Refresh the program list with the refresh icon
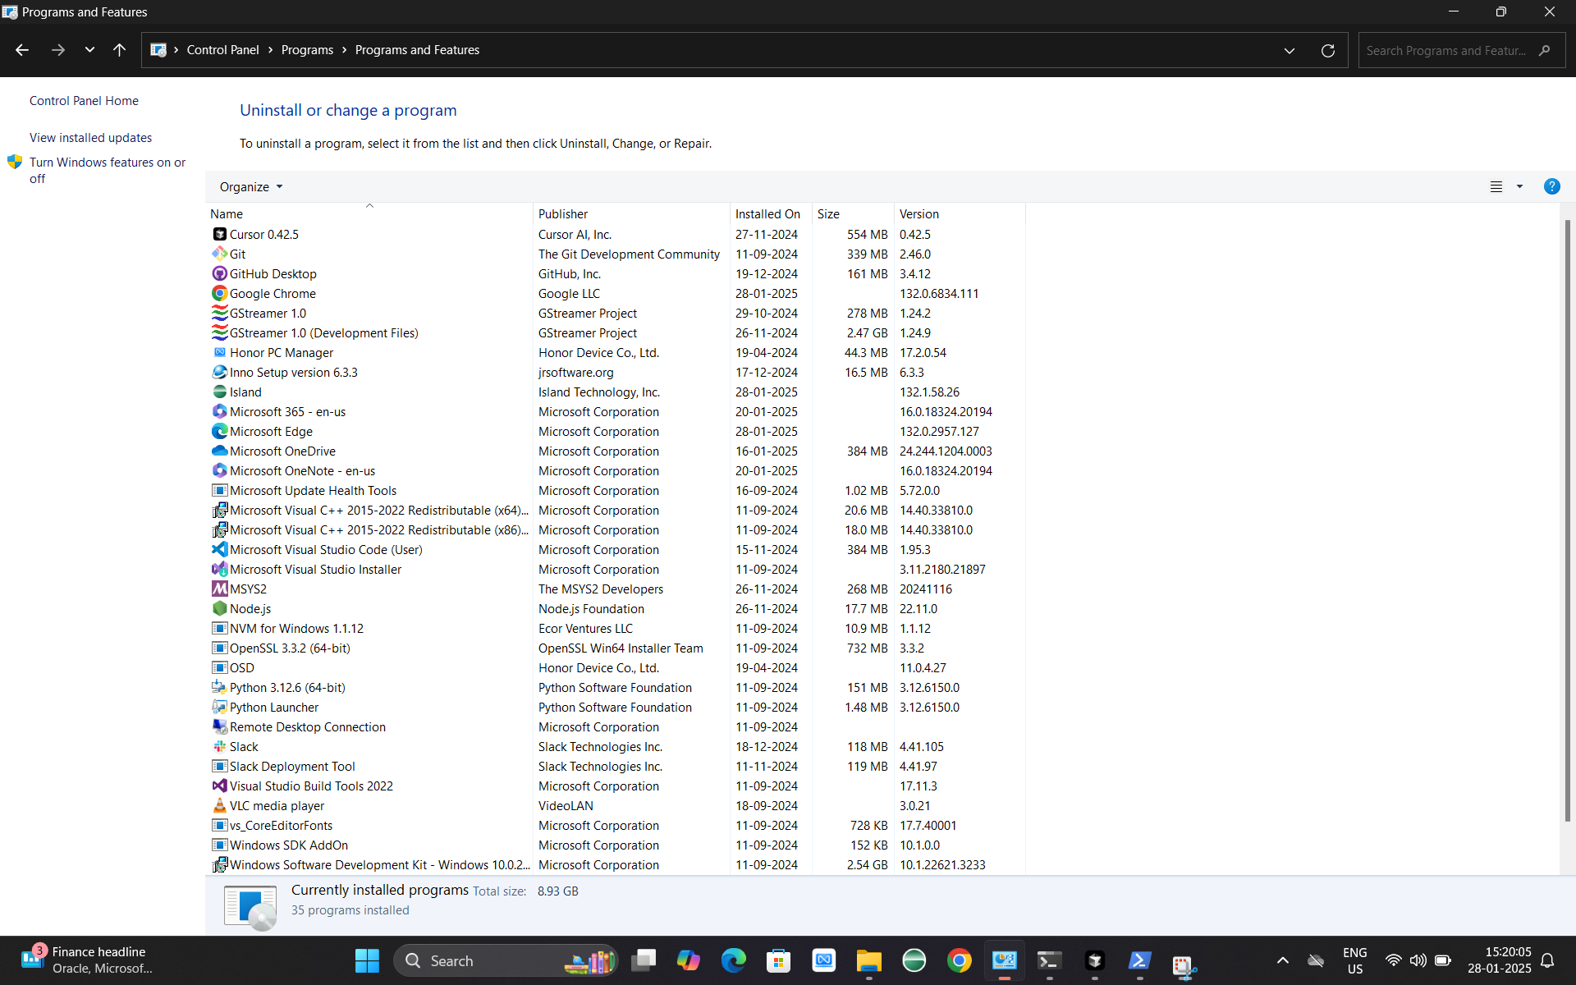Screen dimensions: 1576x985 point(1327,50)
